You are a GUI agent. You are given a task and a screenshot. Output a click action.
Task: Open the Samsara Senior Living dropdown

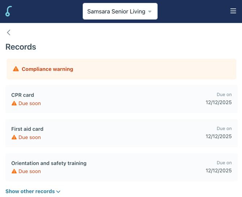click(x=116, y=11)
